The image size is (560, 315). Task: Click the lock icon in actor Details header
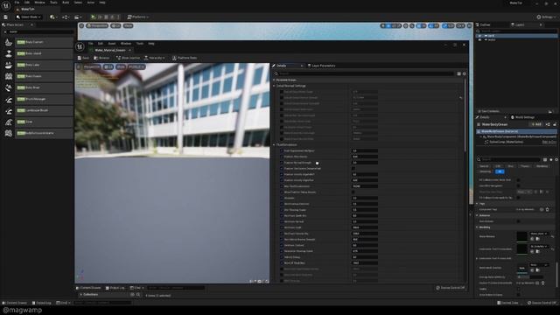555,124
